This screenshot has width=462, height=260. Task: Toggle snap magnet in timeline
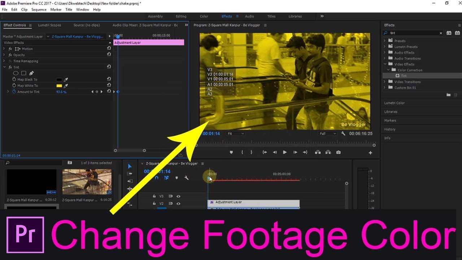pos(156,178)
